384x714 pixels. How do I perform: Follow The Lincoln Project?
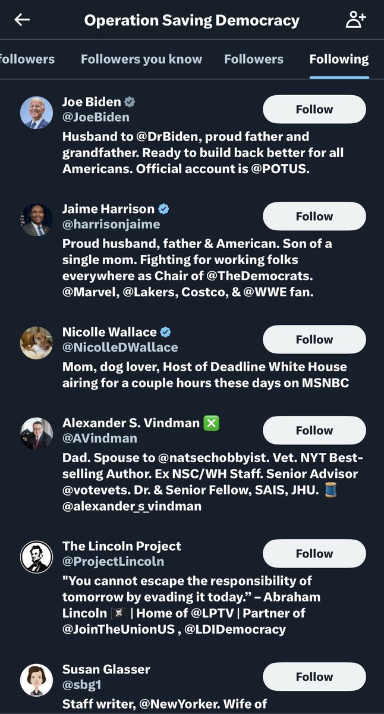[314, 554]
